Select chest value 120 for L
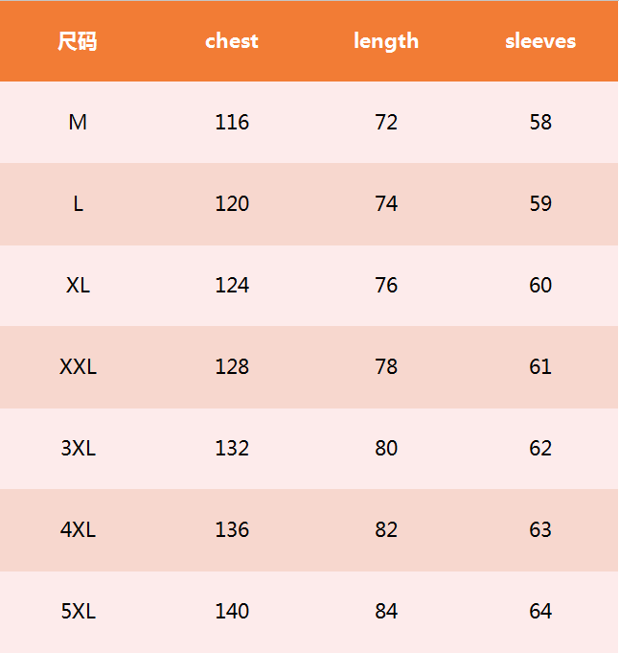 tap(232, 204)
